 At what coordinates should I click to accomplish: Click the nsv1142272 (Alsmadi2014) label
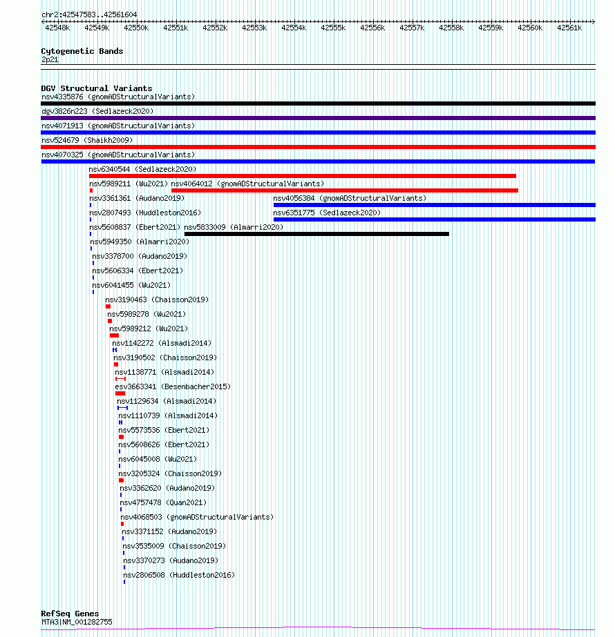click(162, 343)
